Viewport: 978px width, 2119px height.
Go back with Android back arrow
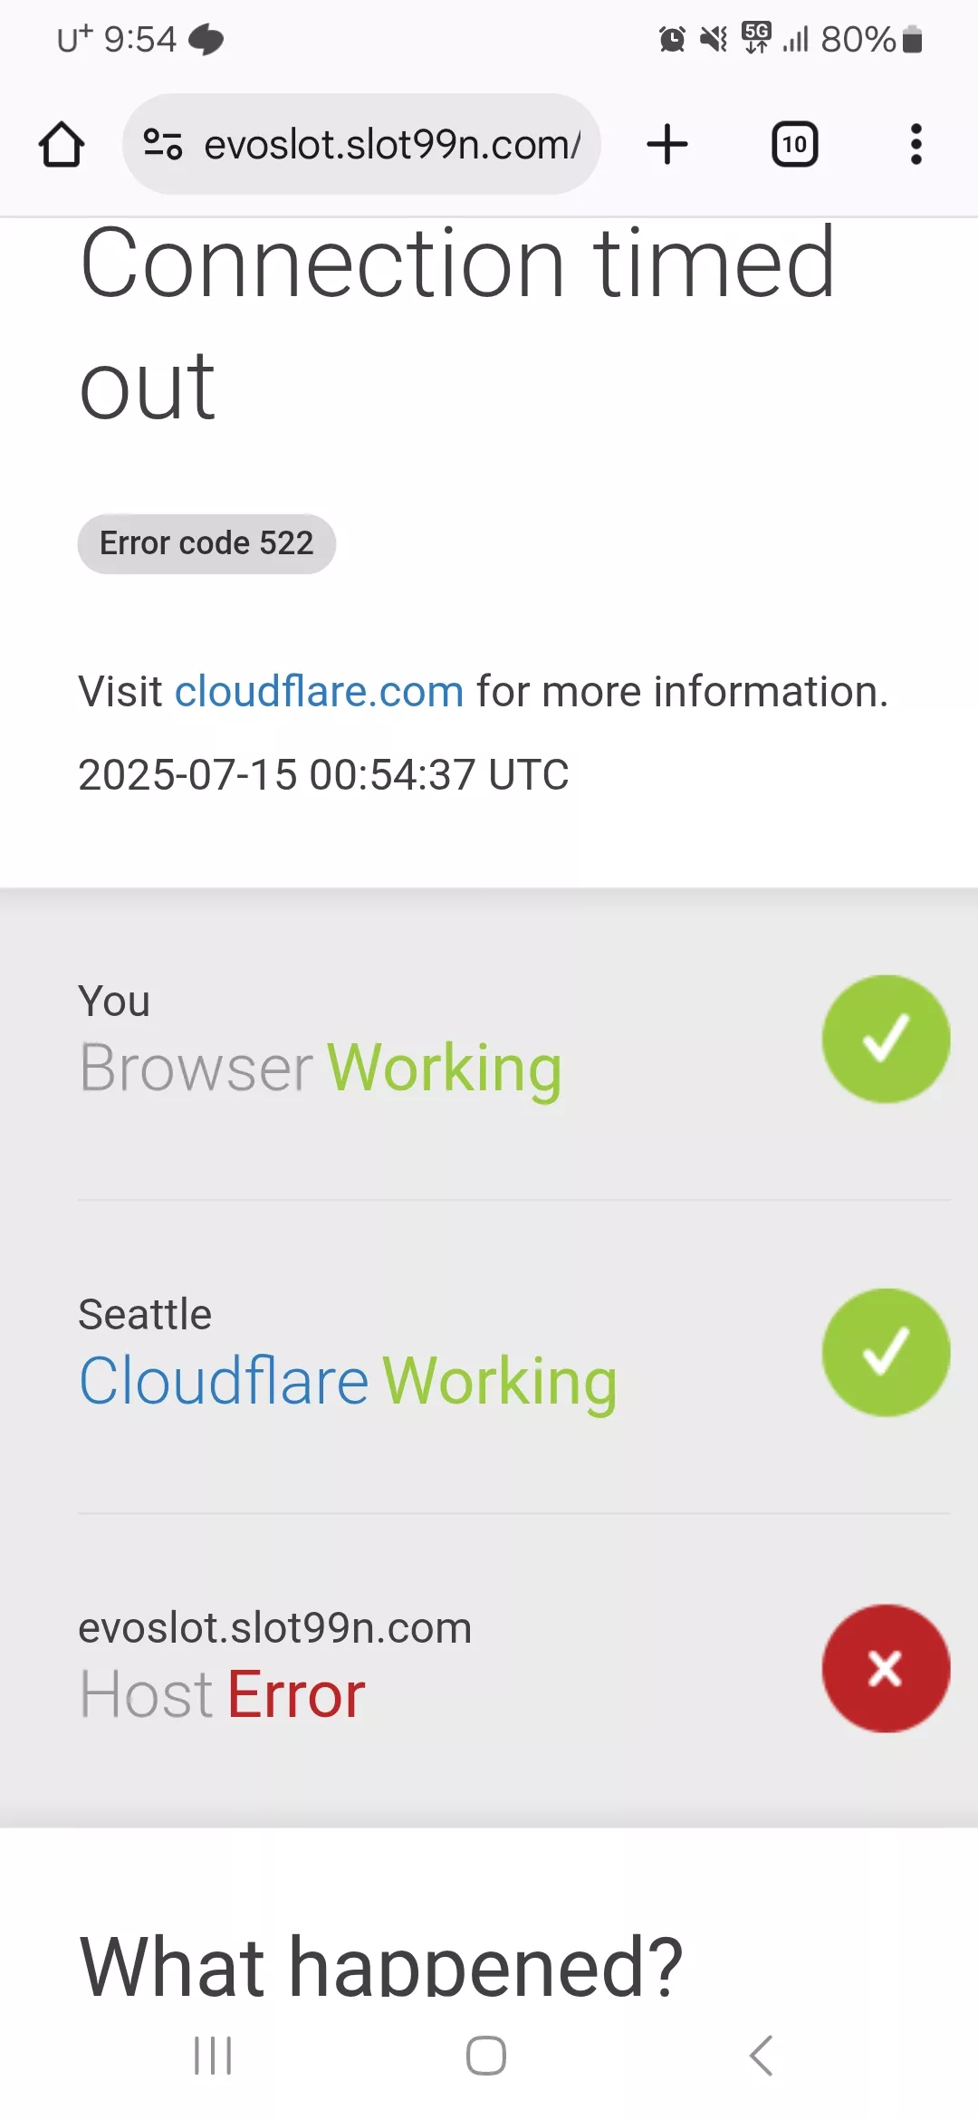[762, 2056]
